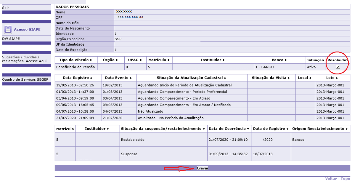This screenshot has width=355, height=184.
Task: Sort by Data Registro column
Action: click(x=78, y=78)
